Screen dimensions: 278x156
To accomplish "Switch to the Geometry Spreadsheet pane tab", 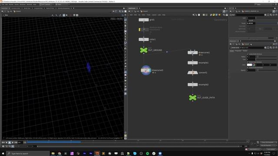I will click(x=64, y=8).
